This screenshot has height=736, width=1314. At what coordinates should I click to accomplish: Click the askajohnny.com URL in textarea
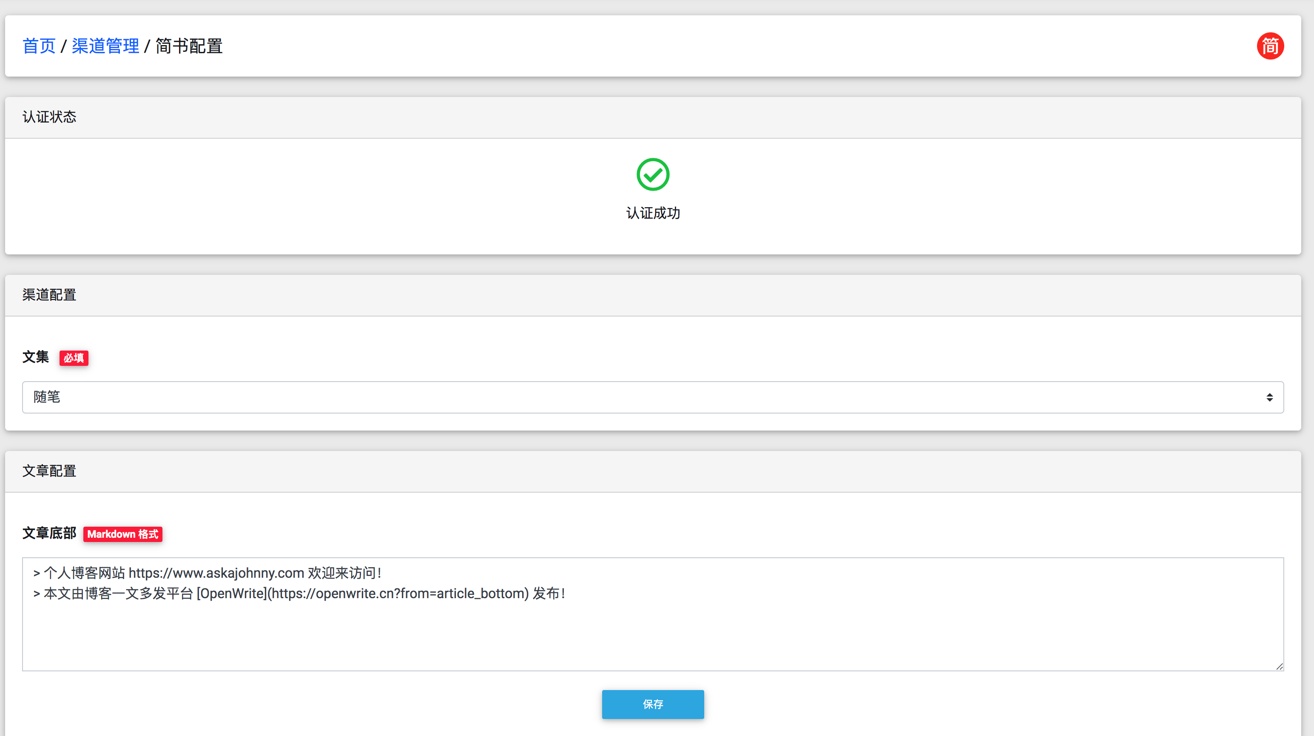point(216,573)
